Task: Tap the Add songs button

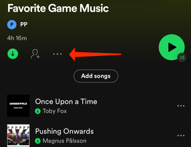Action: (x=96, y=76)
